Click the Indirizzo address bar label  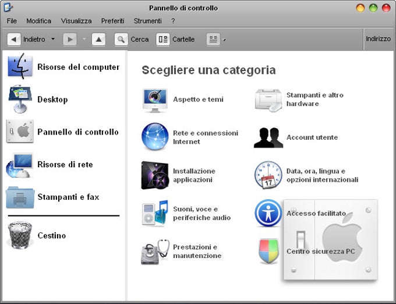coord(378,39)
